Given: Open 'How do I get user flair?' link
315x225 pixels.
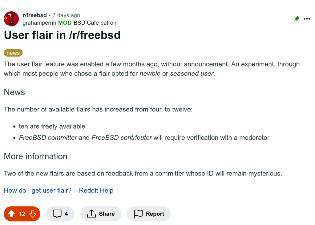Looking at the screenshot, I should click(x=59, y=190).
